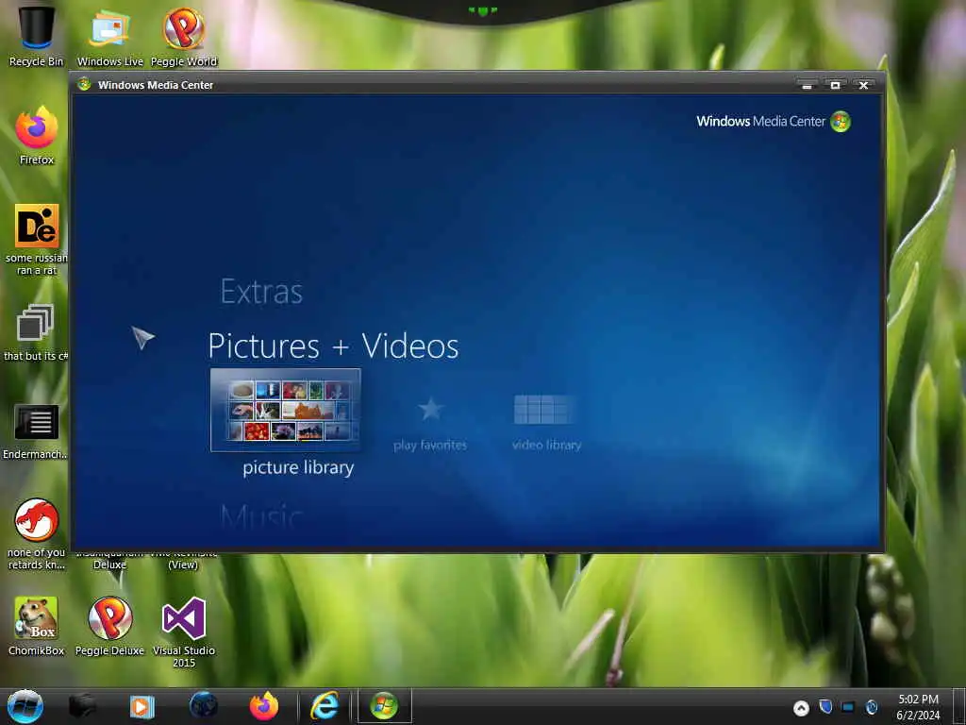
Task: Click the monitor icon in system tray
Action: pos(848,707)
